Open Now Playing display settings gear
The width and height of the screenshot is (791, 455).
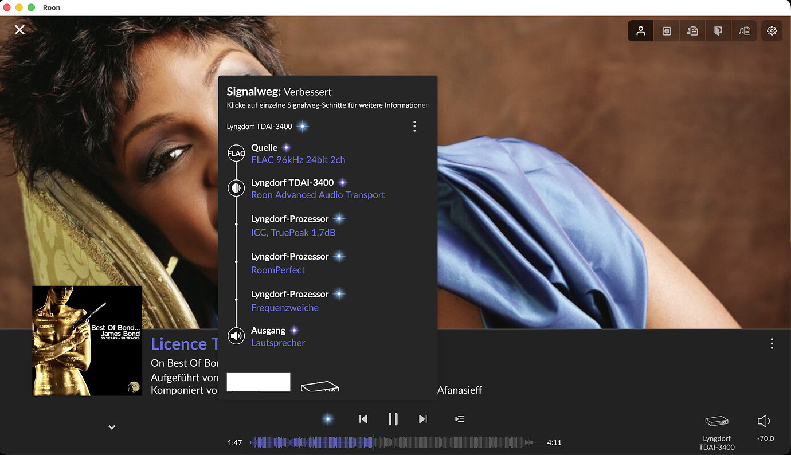click(x=772, y=31)
